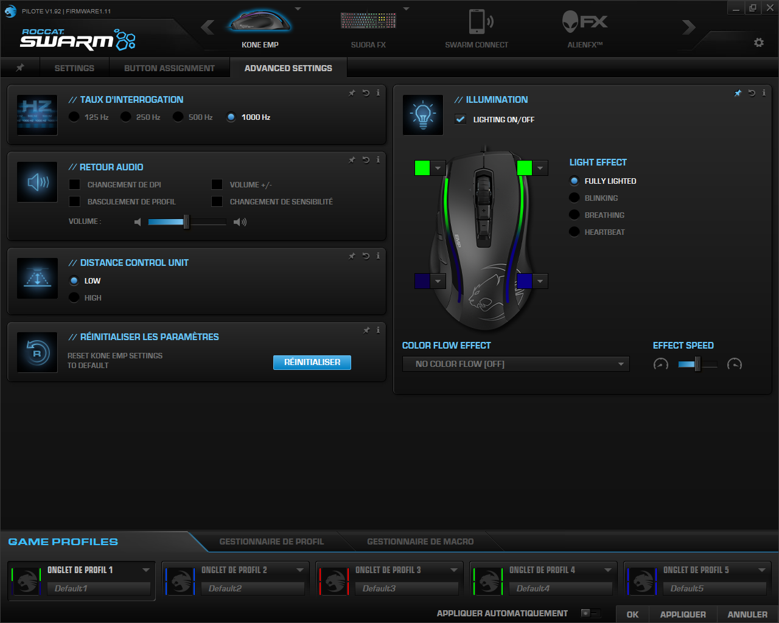Toggle the Appliquer Automatiquement switch
779x623 pixels.
coord(590,613)
